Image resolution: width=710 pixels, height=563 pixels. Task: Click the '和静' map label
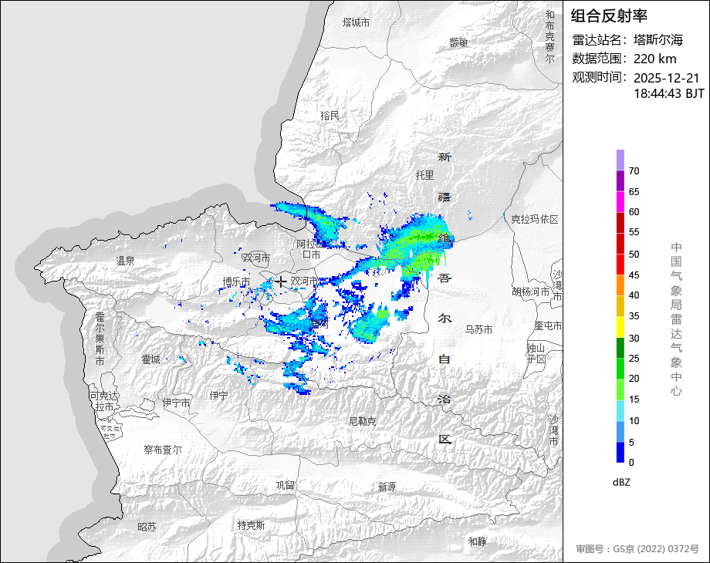coord(477,541)
